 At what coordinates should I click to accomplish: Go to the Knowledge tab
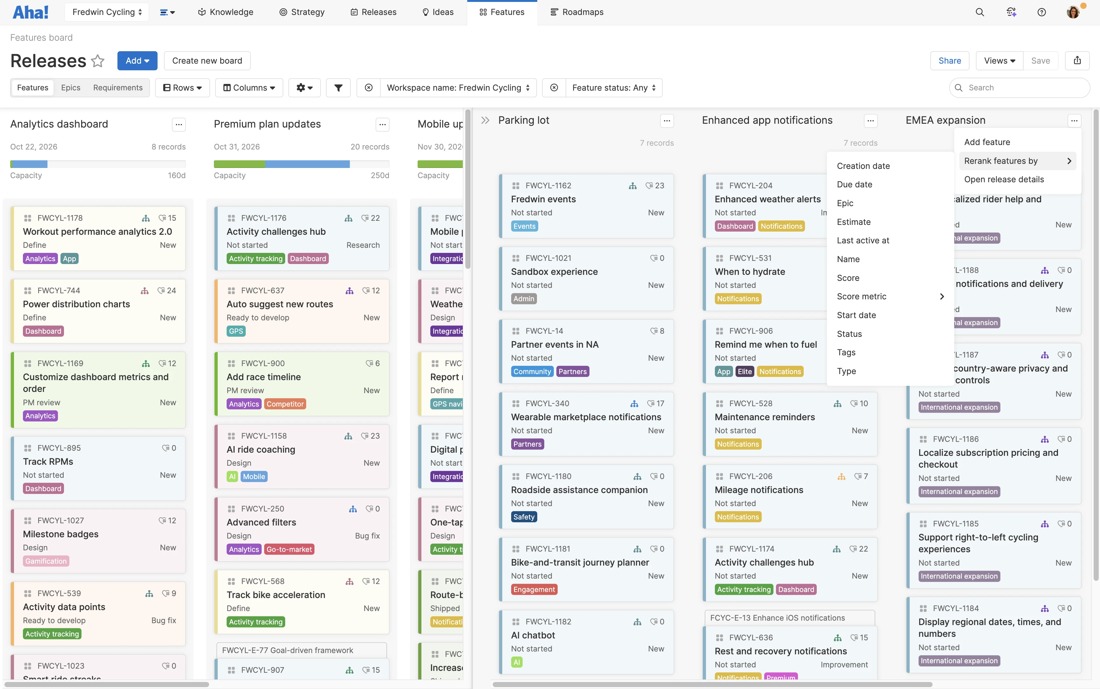tap(226, 12)
